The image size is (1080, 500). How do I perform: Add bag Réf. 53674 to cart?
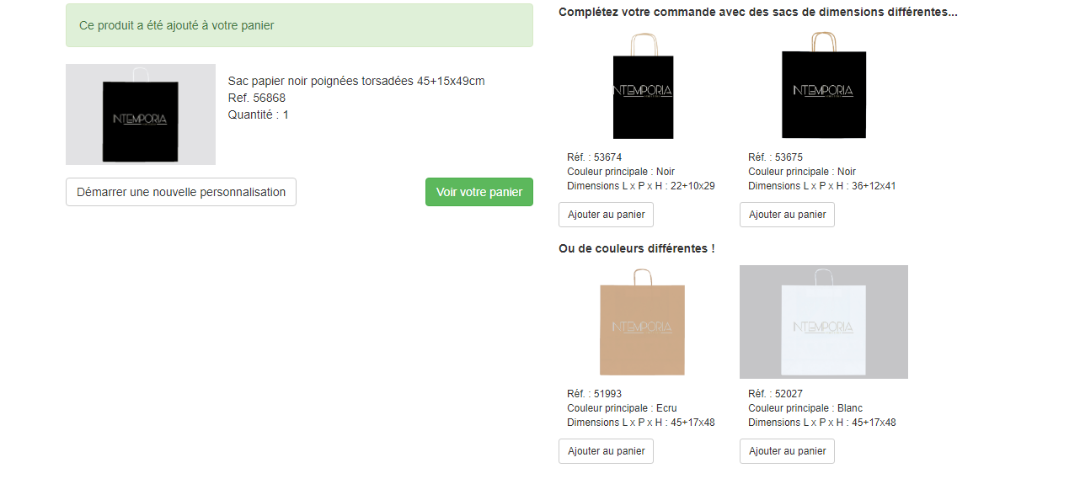pos(606,215)
